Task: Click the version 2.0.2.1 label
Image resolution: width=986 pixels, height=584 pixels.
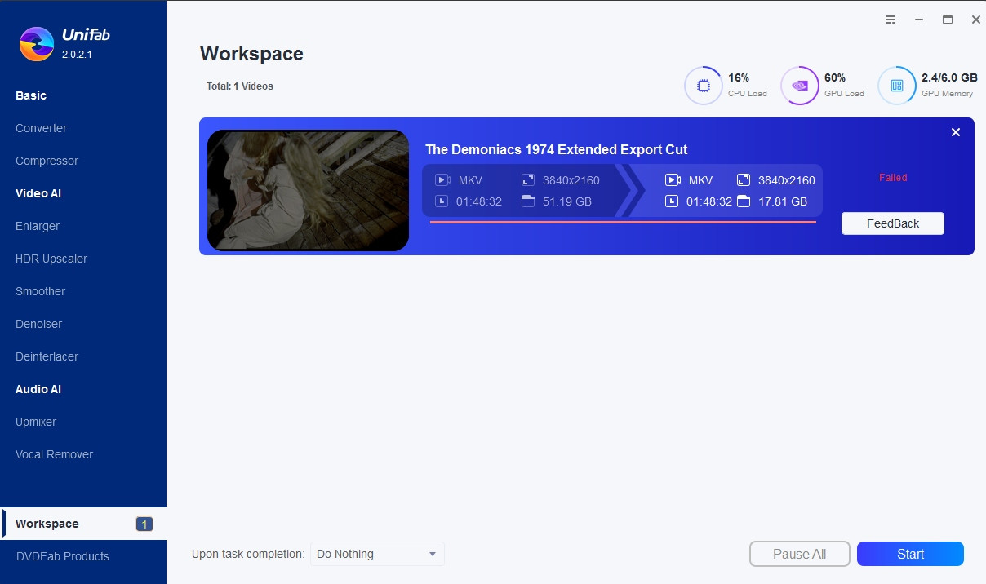Action: pyautogui.click(x=78, y=54)
